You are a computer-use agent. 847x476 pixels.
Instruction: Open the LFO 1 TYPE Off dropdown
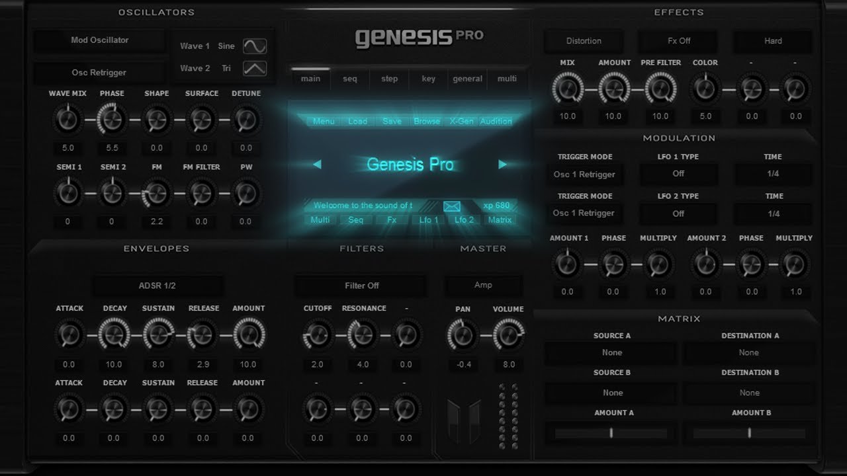[x=678, y=174]
